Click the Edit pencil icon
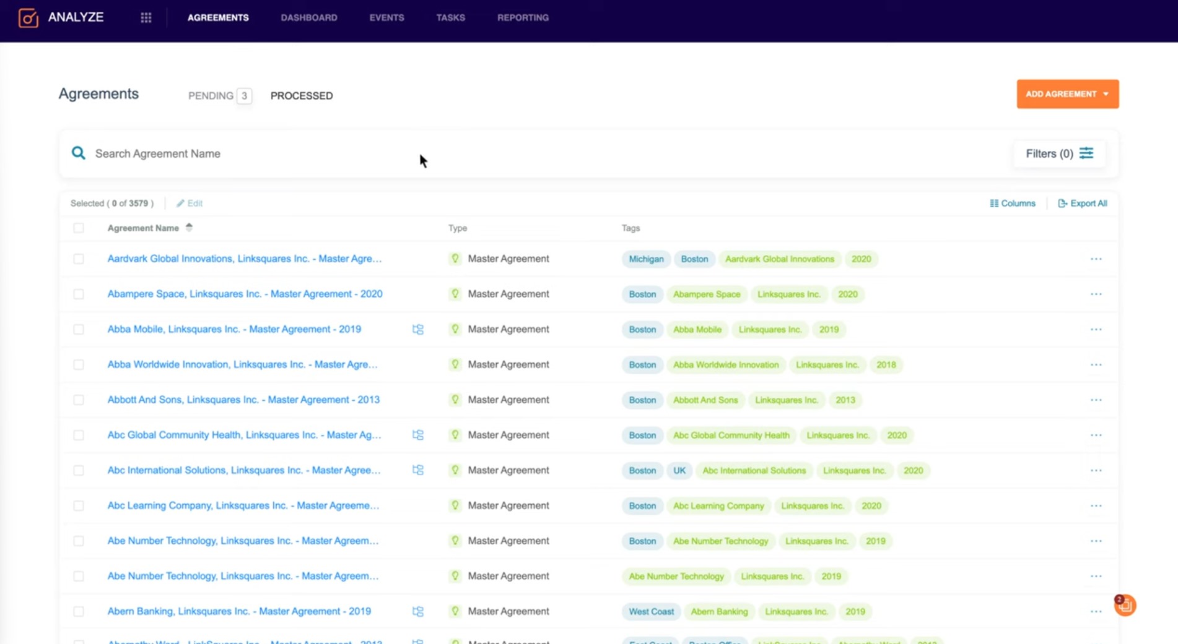The image size is (1178, 644). point(180,203)
